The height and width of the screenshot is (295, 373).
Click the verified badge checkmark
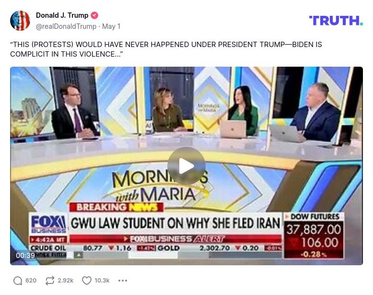pyautogui.click(x=94, y=15)
